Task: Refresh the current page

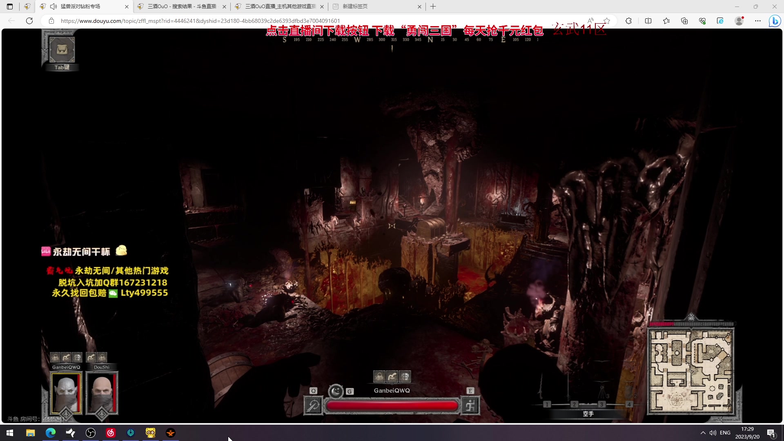Action: (29, 21)
